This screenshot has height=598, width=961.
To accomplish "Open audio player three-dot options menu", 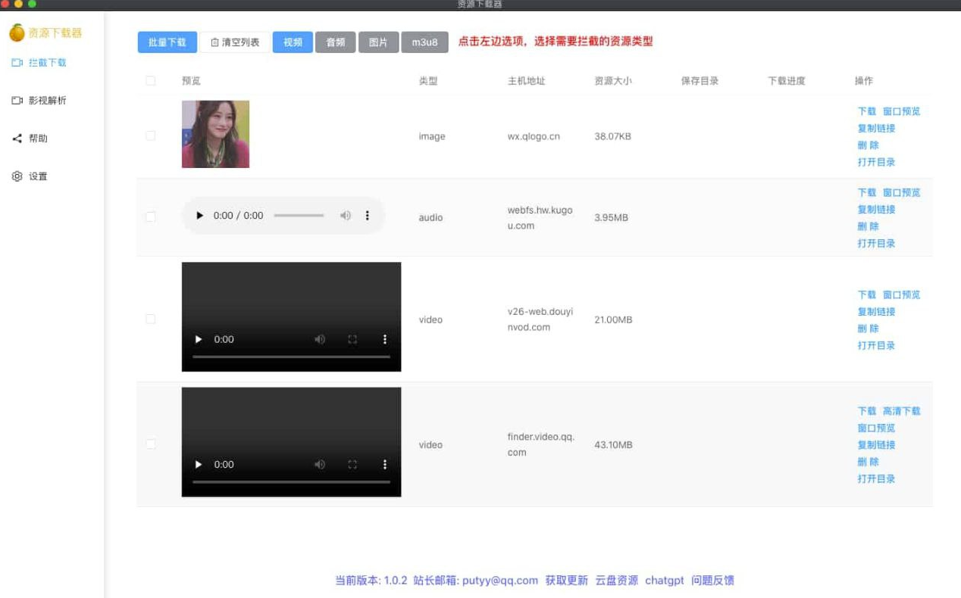I will [368, 216].
